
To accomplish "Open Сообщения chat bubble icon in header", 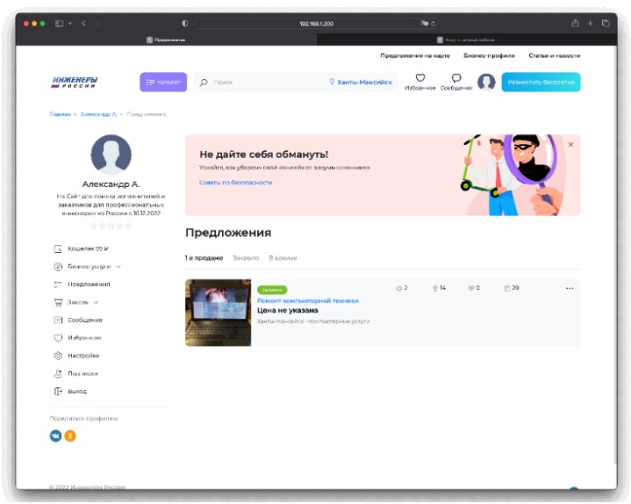I will (455, 78).
